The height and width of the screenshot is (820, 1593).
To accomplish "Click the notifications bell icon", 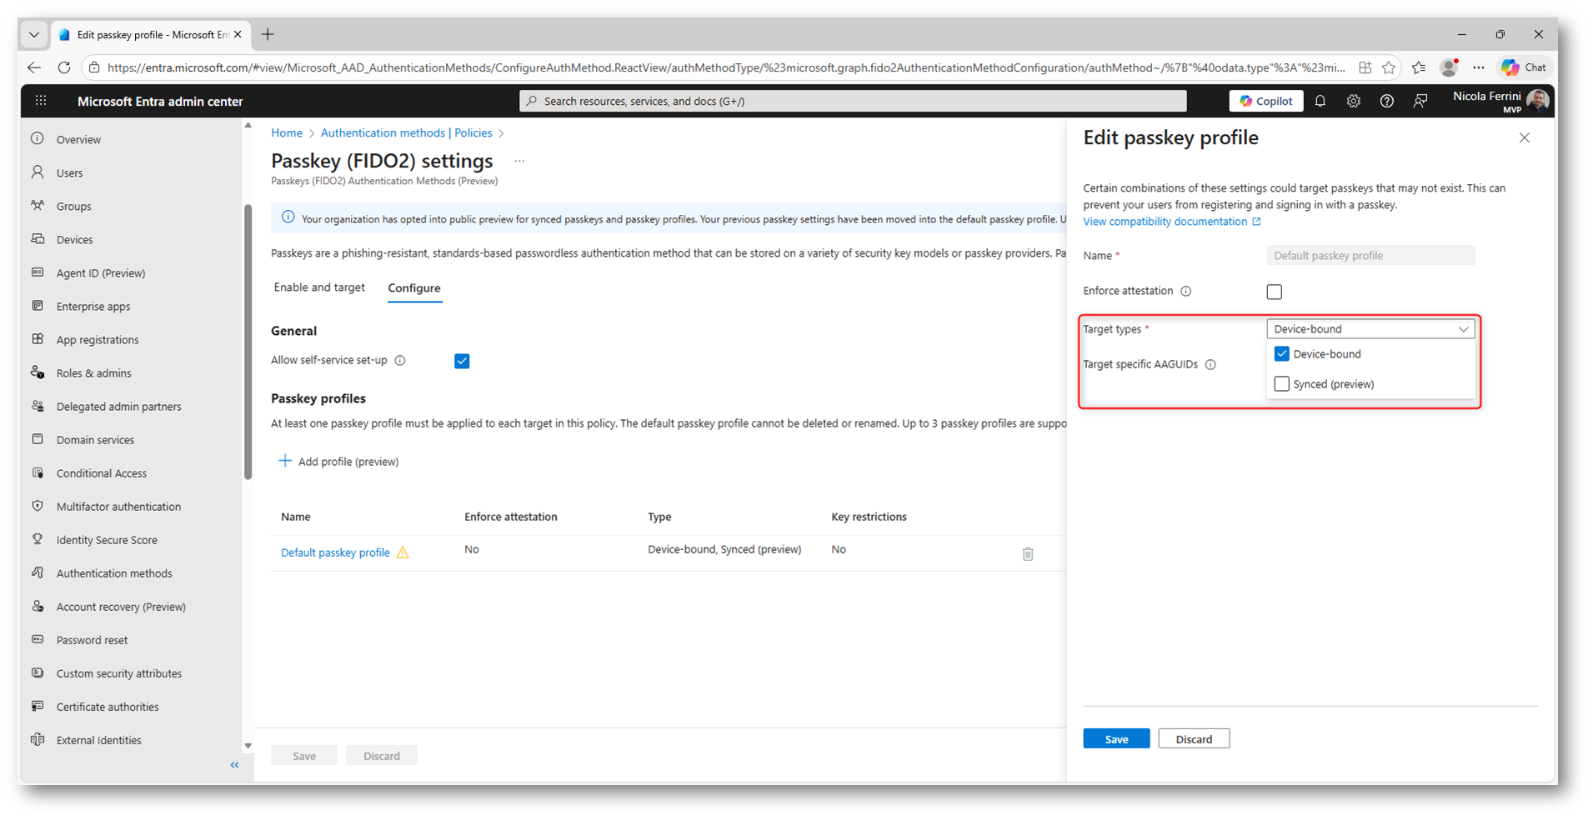I will (1320, 101).
